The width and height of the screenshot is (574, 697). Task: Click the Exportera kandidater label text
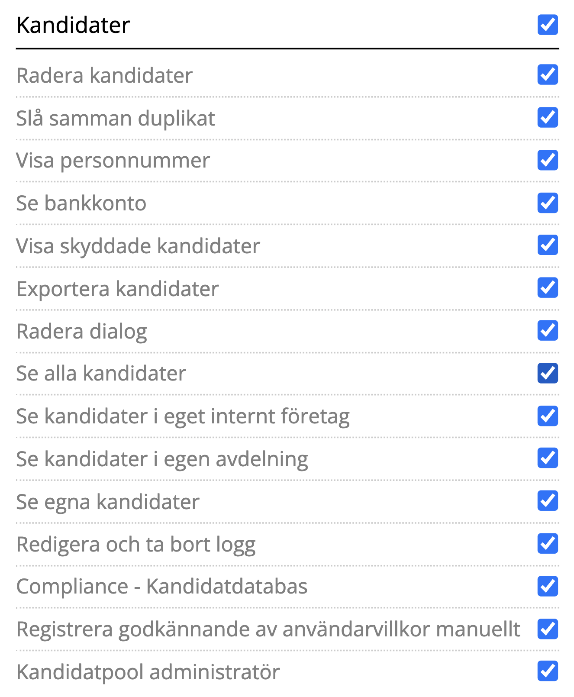117,289
